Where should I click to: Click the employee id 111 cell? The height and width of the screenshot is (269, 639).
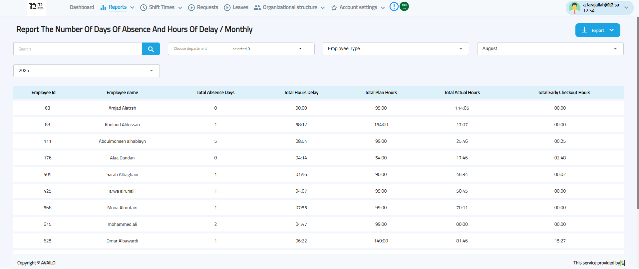(48, 141)
